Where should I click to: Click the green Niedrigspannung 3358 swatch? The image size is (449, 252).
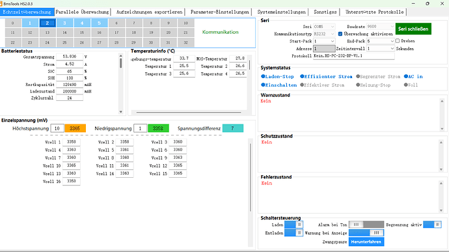pyautogui.click(x=158, y=128)
